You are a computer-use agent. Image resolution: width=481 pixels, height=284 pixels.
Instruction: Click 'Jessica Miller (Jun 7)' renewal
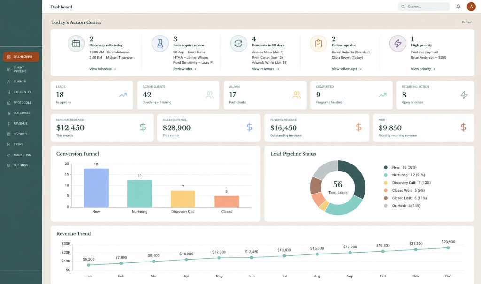267,52
